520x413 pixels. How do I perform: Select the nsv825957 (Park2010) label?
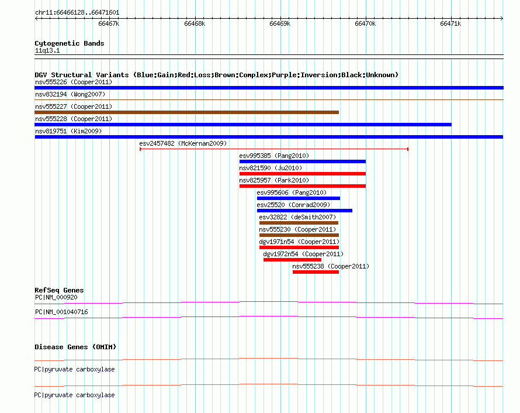click(274, 180)
